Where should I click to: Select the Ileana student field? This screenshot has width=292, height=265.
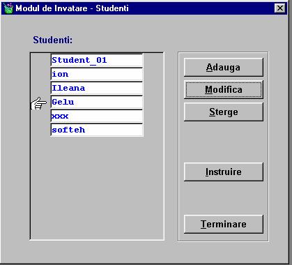pyautogui.click(x=97, y=89)
